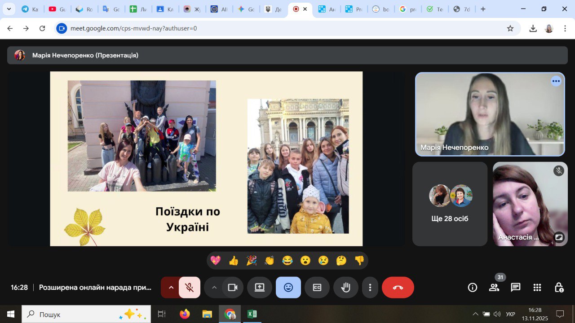Viewport: 575px width, 323px height.
Task: Click the Raise hand icon
Action: pyautogui.click(x=345, y=288)
